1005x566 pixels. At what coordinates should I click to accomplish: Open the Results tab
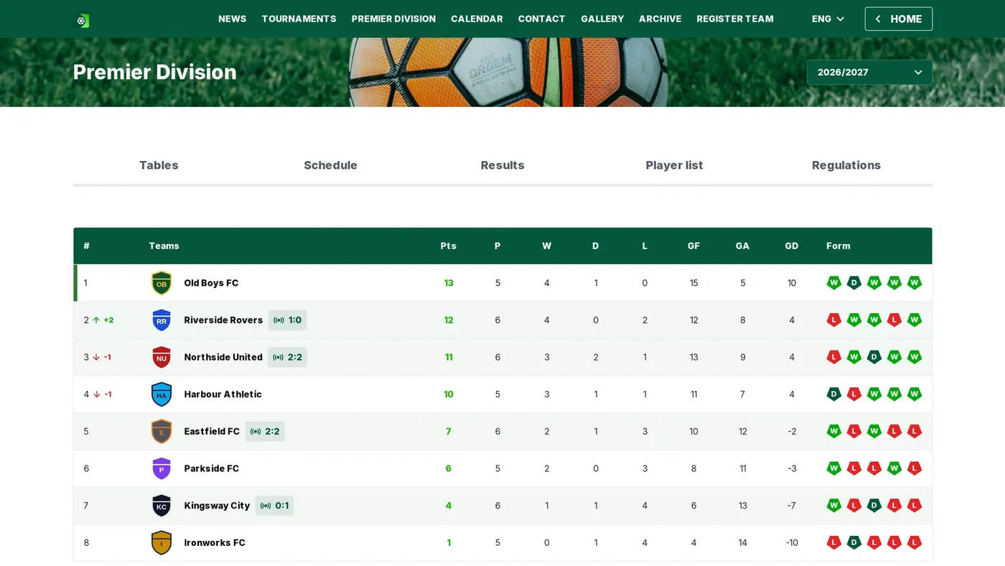502,165
